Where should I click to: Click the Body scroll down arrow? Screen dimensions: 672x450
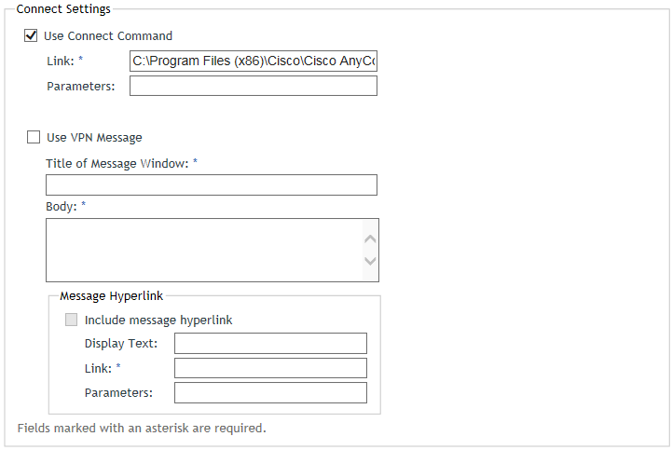(x=370, y=261)
